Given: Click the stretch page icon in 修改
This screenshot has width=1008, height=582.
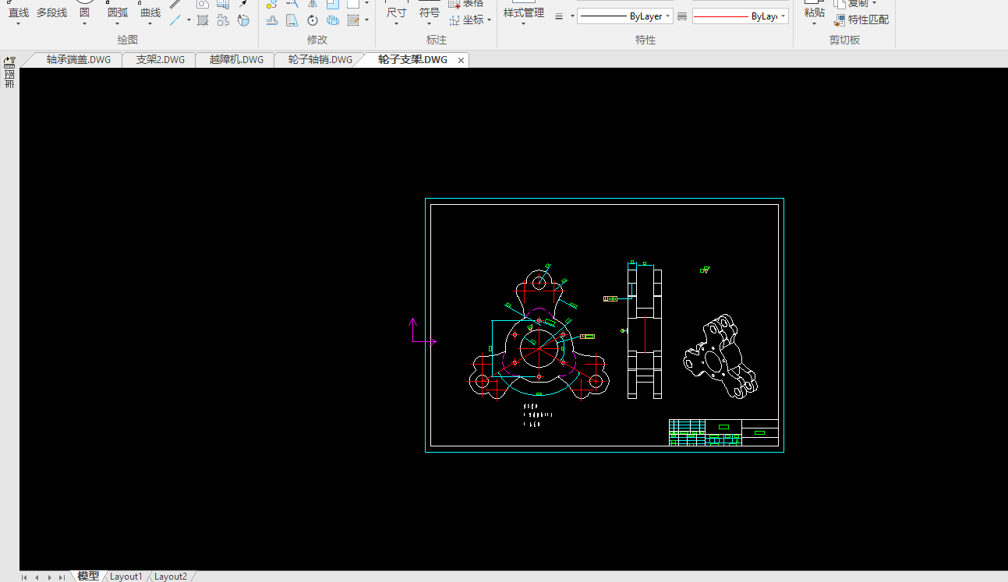Looking at the screenshot, I should coord(292,20).
